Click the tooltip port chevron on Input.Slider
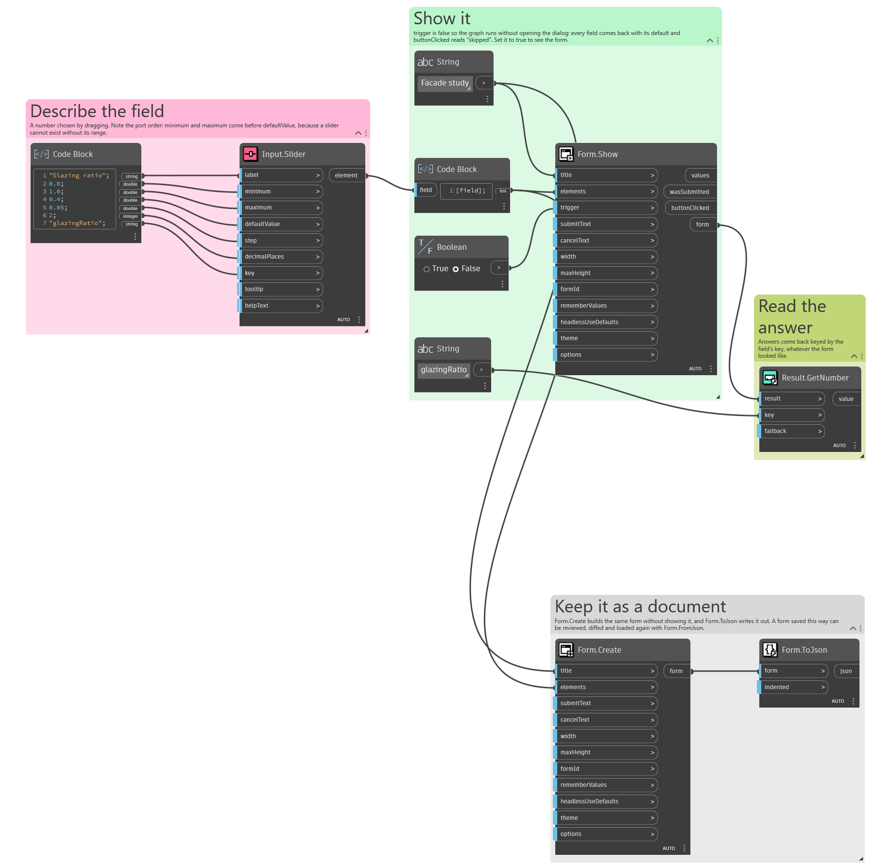890x868 pixels. point(318,289)
